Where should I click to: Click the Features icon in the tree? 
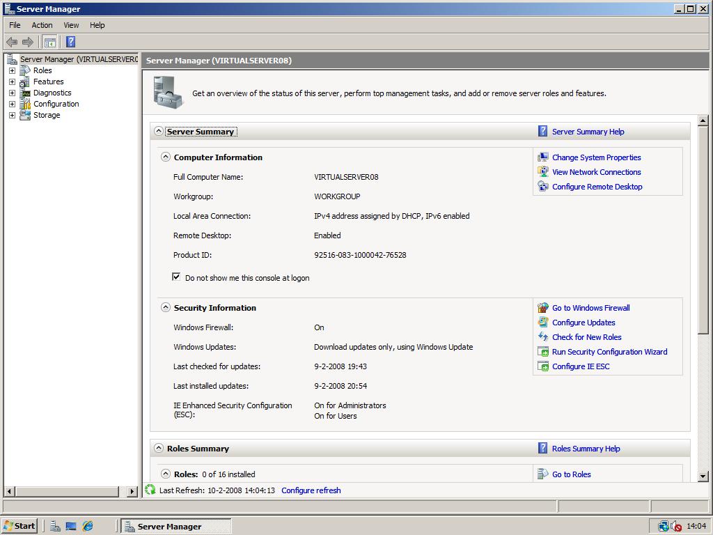[x=25, y=82]
